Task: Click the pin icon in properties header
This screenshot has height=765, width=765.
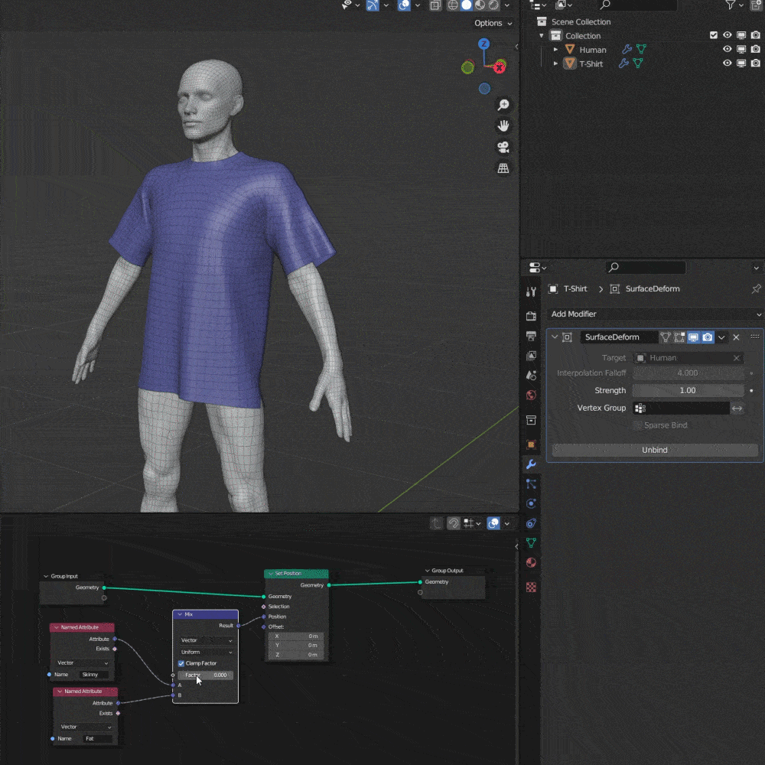Action: (x=756, y=289)
